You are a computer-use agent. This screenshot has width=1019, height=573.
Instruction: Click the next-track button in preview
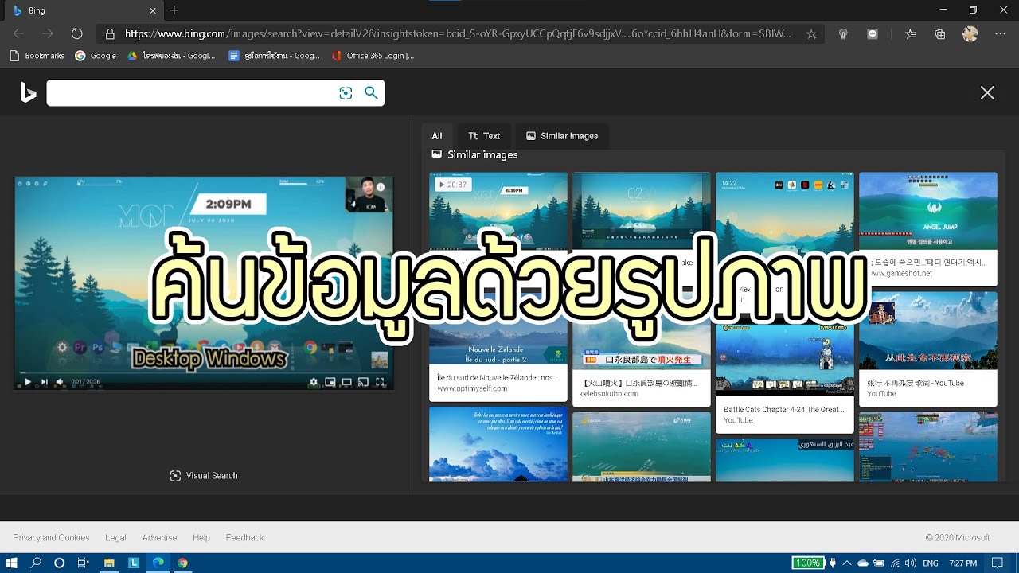(x=44, y=382)
